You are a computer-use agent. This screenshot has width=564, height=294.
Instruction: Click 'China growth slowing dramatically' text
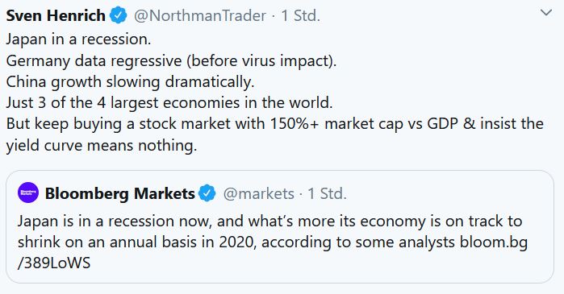[x=130, y=82]
